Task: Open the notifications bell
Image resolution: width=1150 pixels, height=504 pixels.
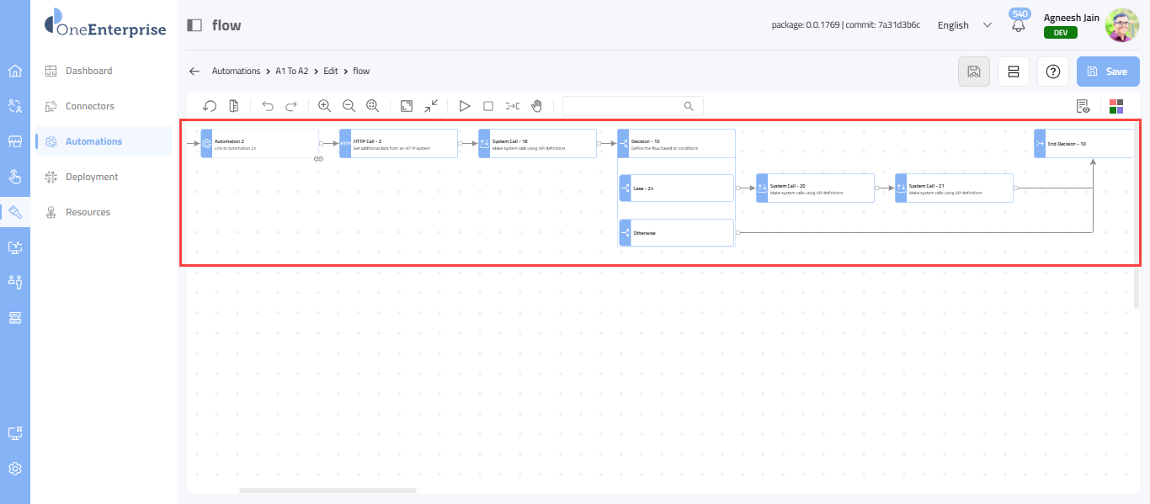Action: [x=1019, y=25]
